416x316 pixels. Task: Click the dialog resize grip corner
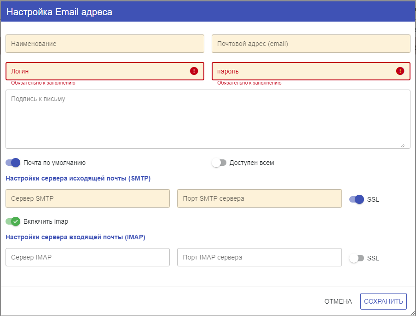coord(413,313)
